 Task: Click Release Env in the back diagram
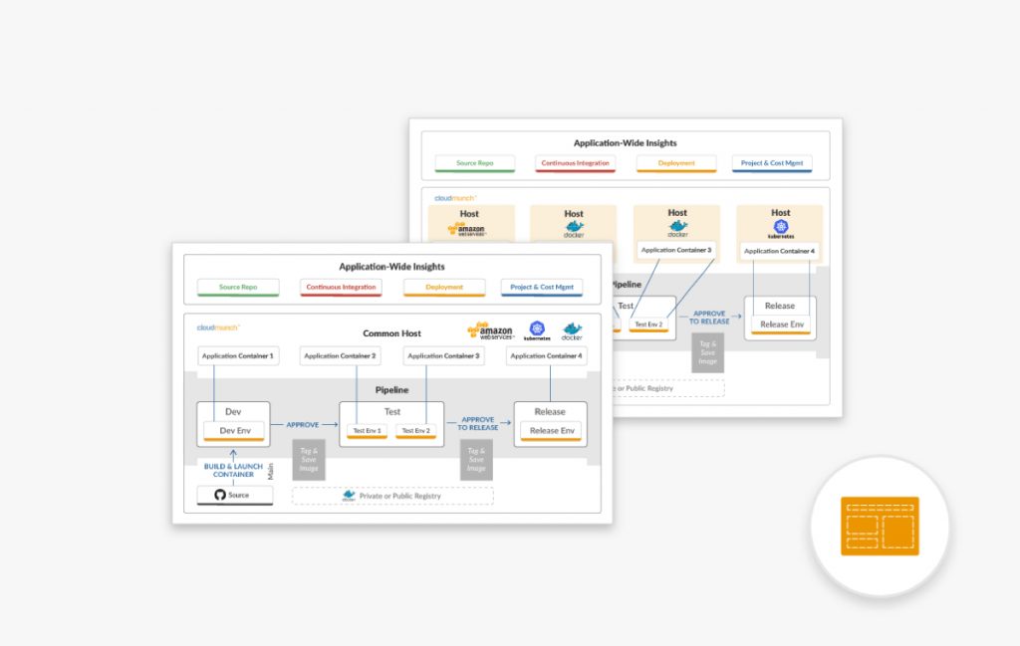[x=781, y=324]
